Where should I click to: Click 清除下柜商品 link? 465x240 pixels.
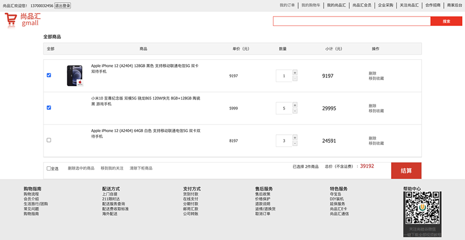click(x=141, y=168)
